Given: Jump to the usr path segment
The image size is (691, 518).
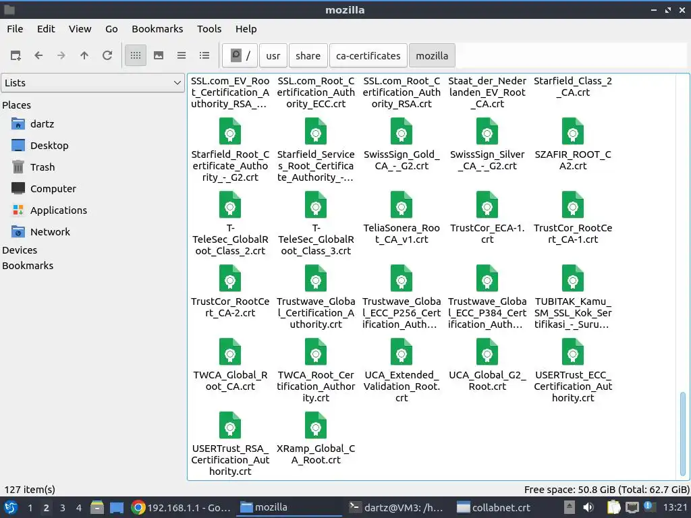Looking at the screenshot, I should coord(273,55).
